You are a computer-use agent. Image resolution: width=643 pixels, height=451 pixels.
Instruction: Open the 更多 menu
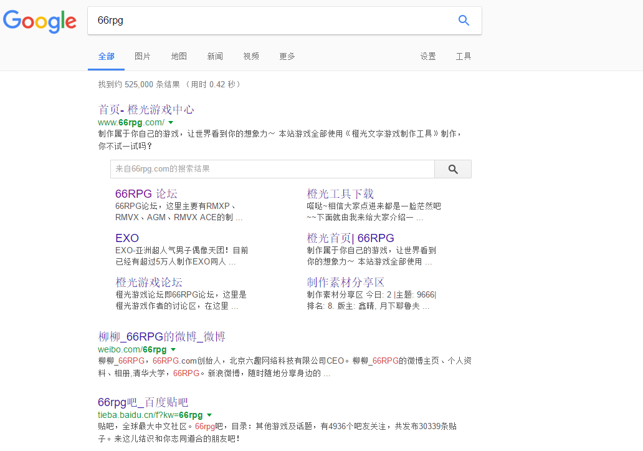(x=287, y=57)
